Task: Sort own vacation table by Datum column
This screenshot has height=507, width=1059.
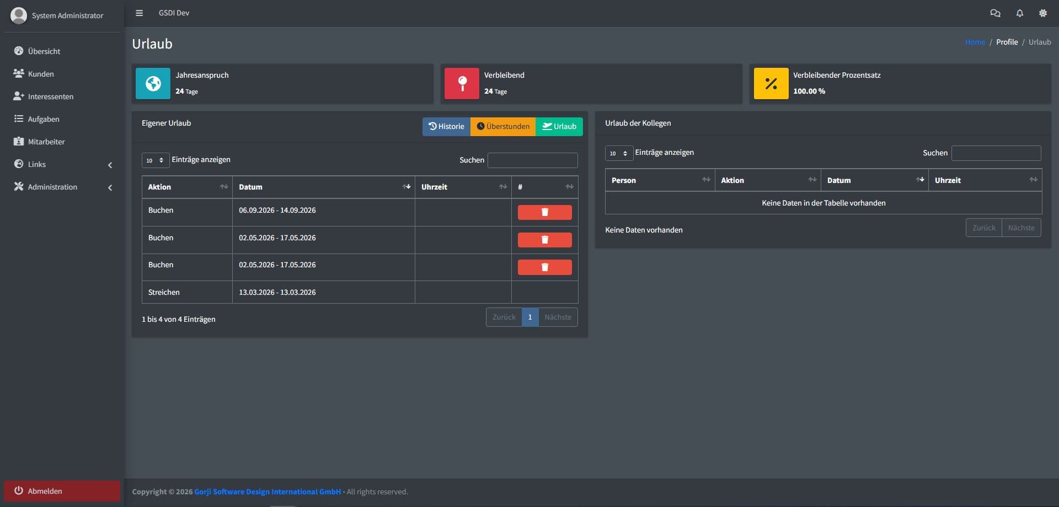Action: point(323,187)
